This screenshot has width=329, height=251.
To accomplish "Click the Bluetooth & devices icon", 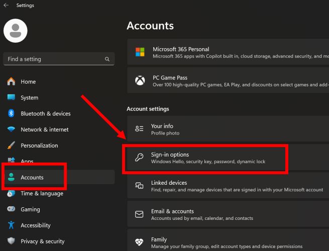I will point(11,113).
